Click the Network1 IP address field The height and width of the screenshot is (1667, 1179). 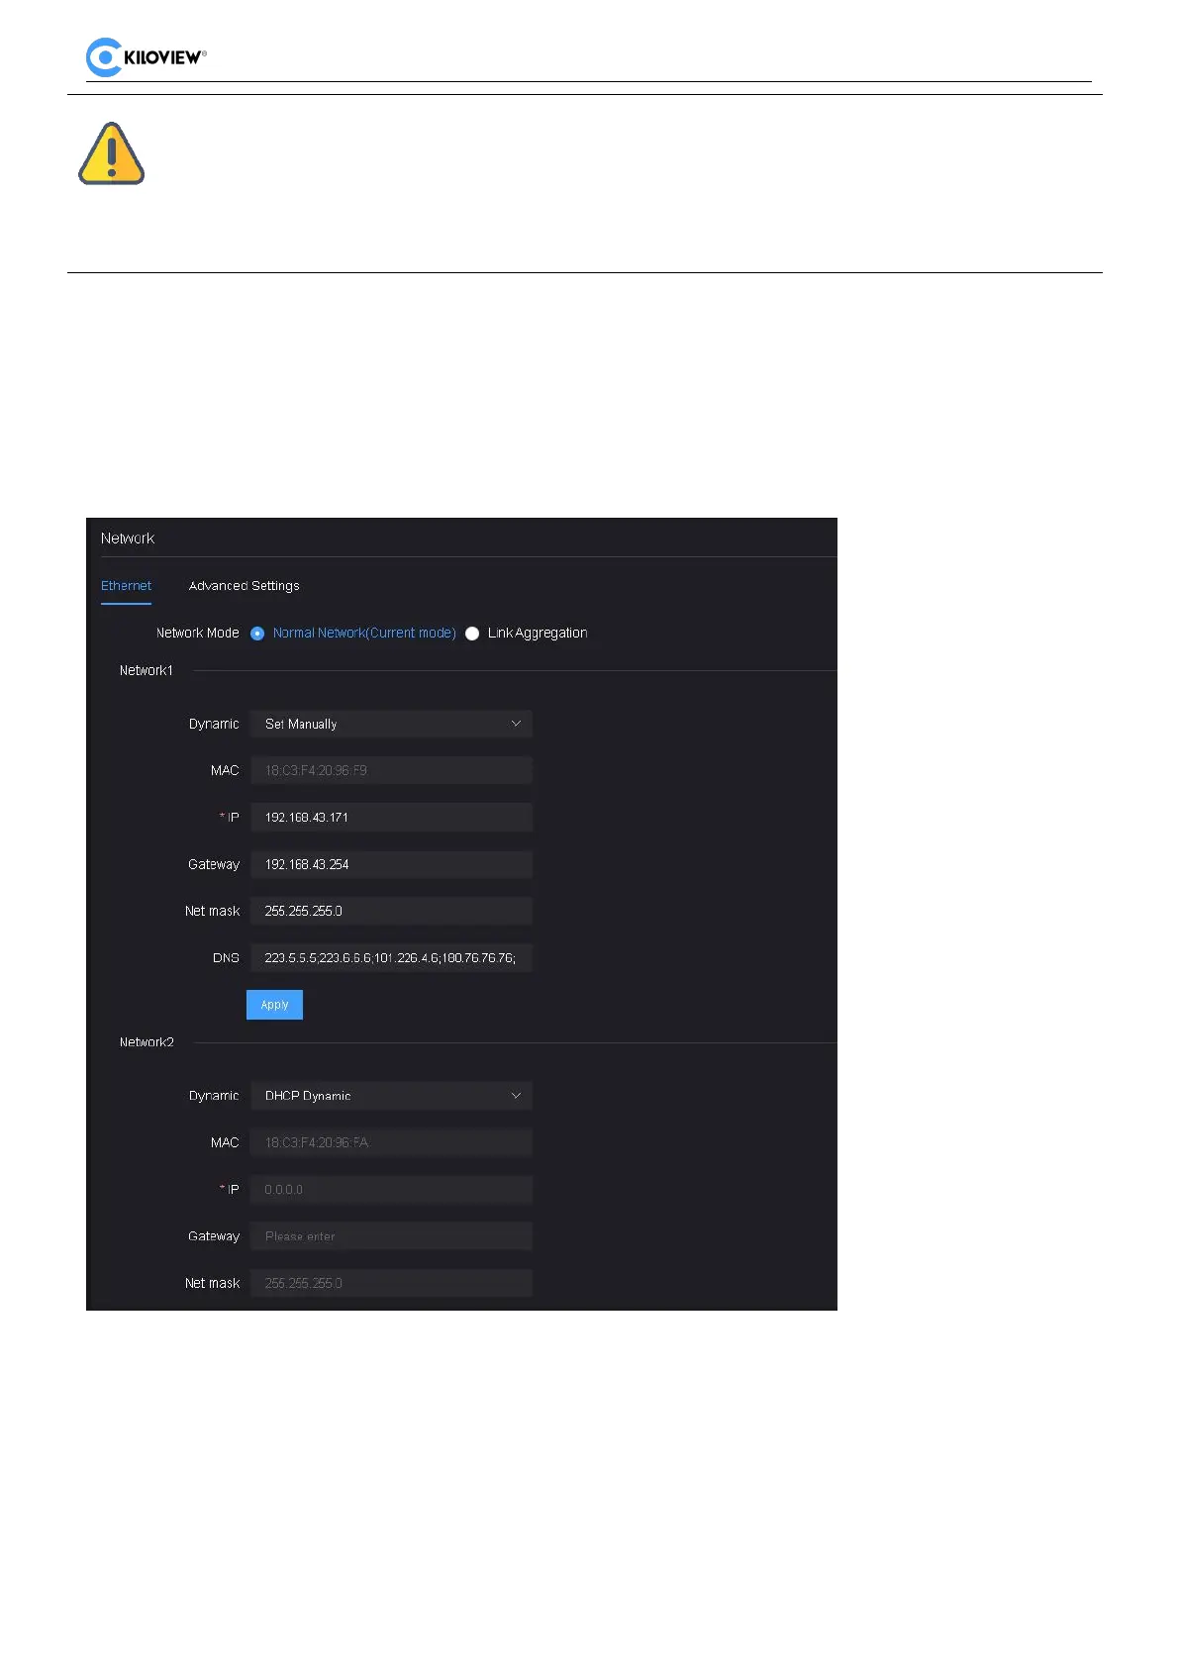[391, 818]
